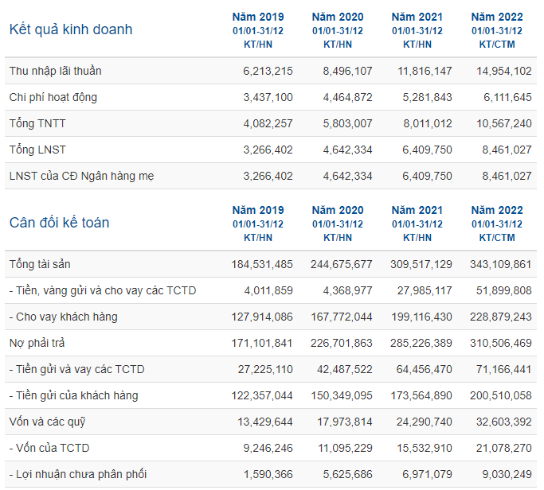Image resolution: width=544 pixels, height=490 pixels.
Task: Click the 'Thu nhập lãi thuần' row label
Action: pyautogui.click(x=56, y=71)
